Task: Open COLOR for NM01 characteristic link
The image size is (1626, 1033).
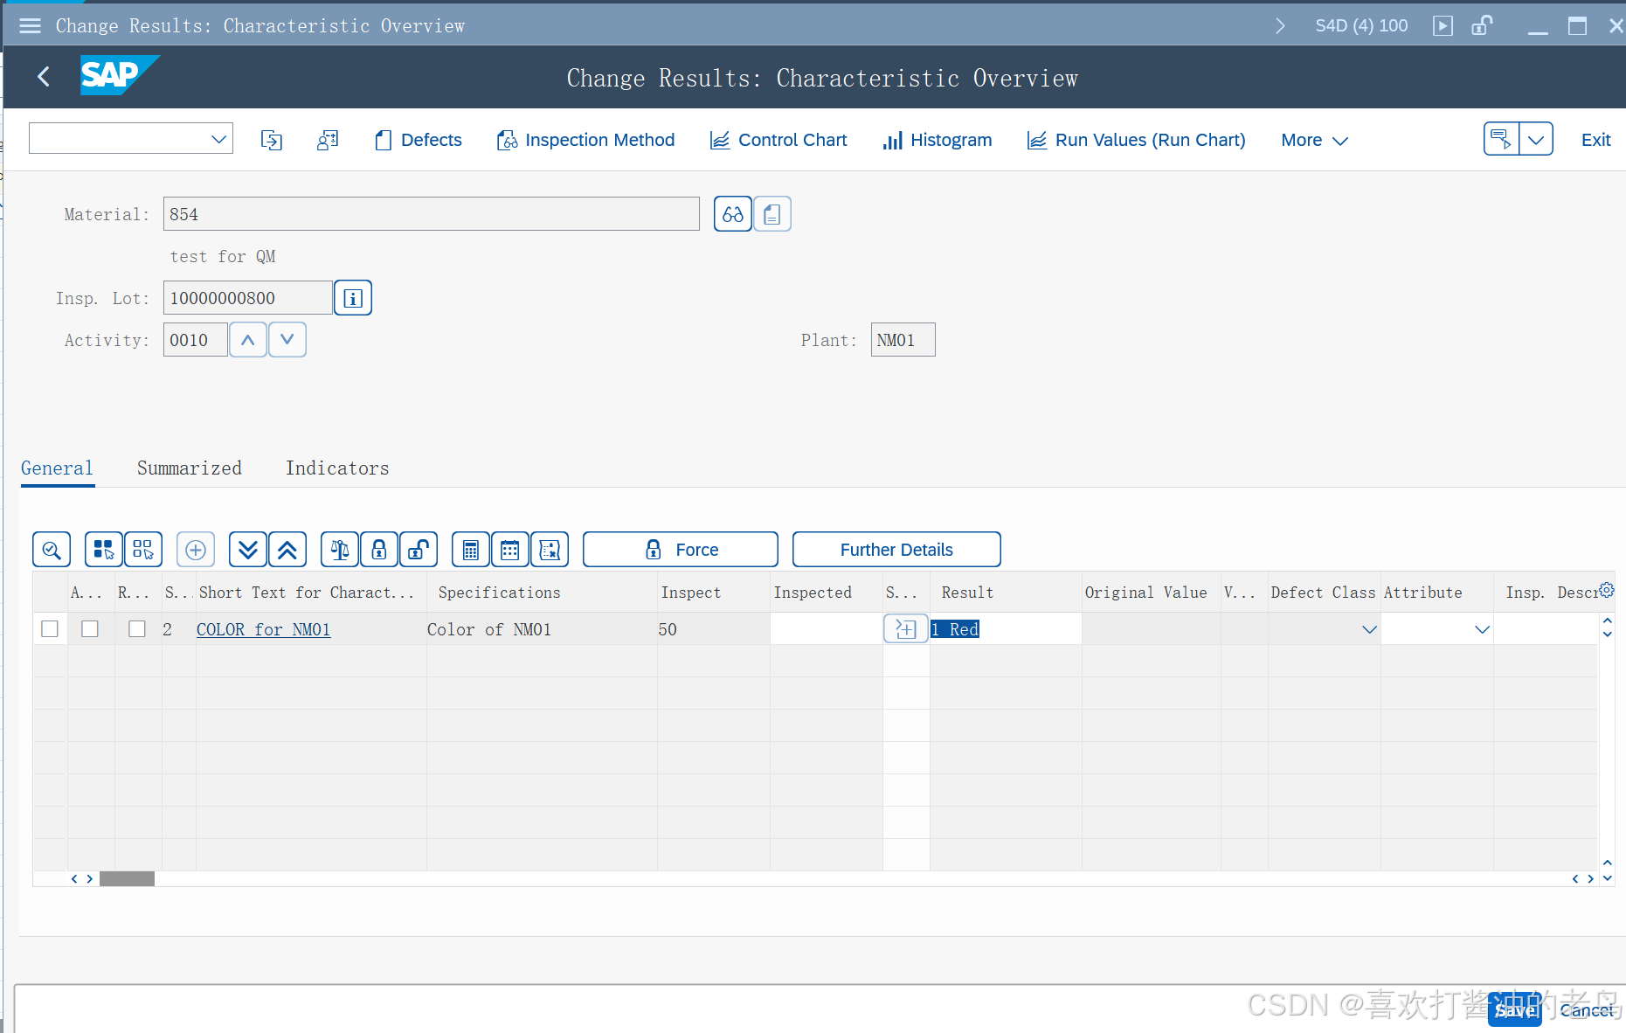Action: [263, 628]
